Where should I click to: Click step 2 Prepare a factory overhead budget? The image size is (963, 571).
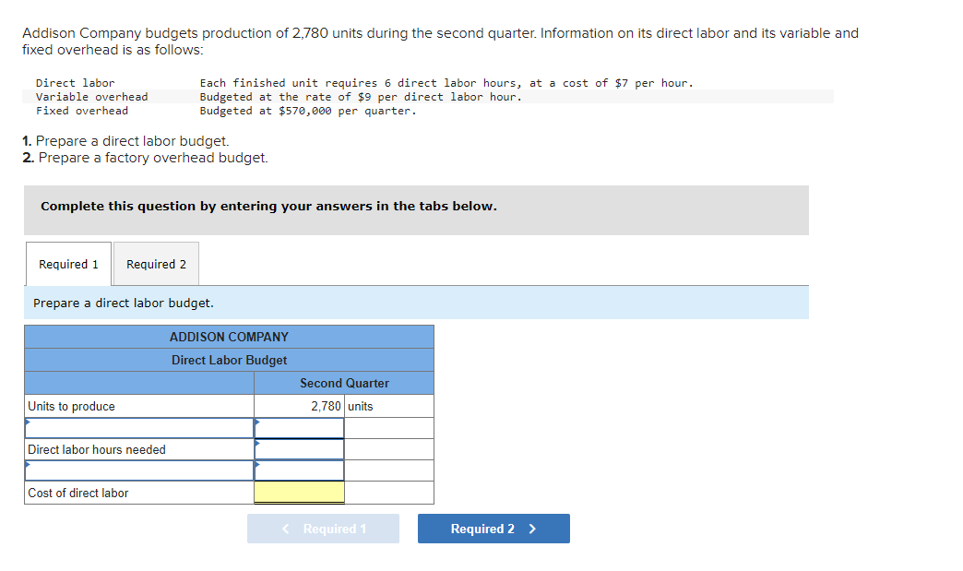(x=145, y=158)
